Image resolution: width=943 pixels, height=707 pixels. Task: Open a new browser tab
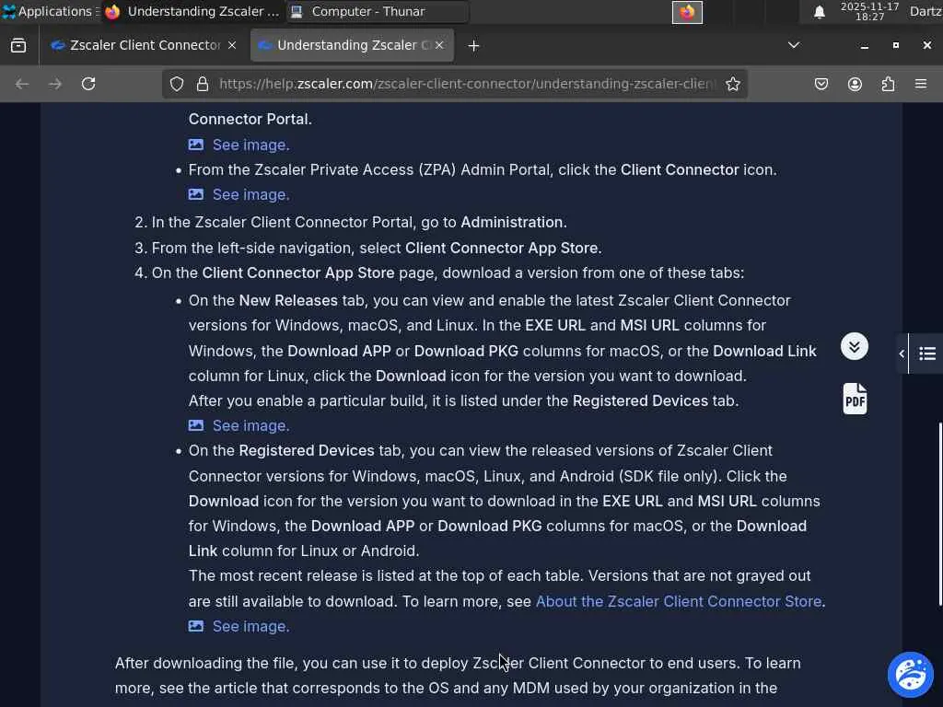(x=474, y=46)
